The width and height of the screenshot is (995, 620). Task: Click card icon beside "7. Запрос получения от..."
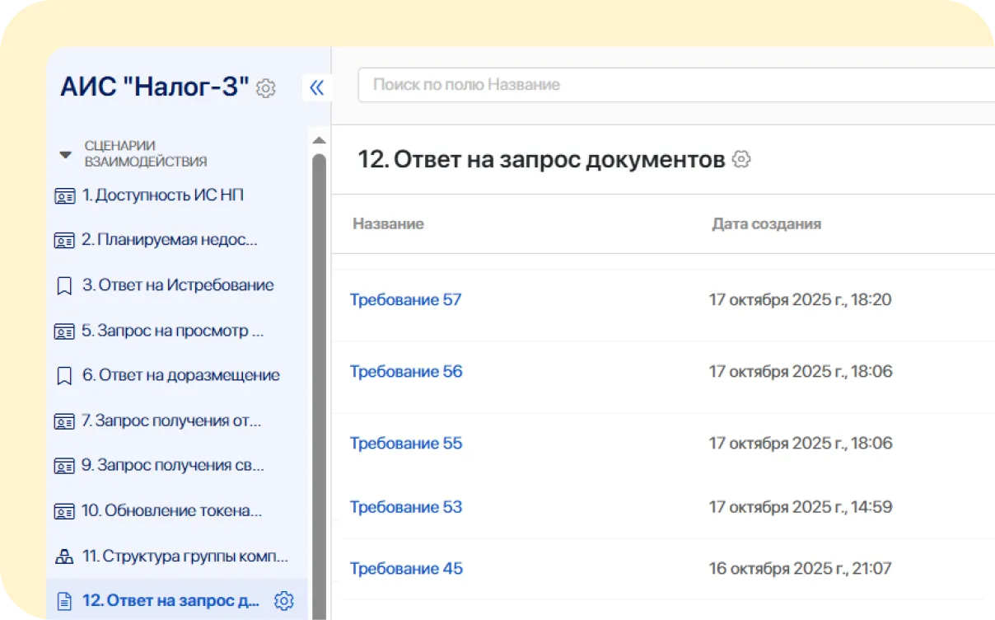tap(65, 420)
